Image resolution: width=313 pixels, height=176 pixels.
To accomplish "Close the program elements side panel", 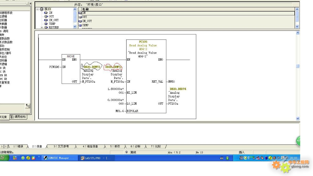I will pyautogui.click(x=31, y=3).
